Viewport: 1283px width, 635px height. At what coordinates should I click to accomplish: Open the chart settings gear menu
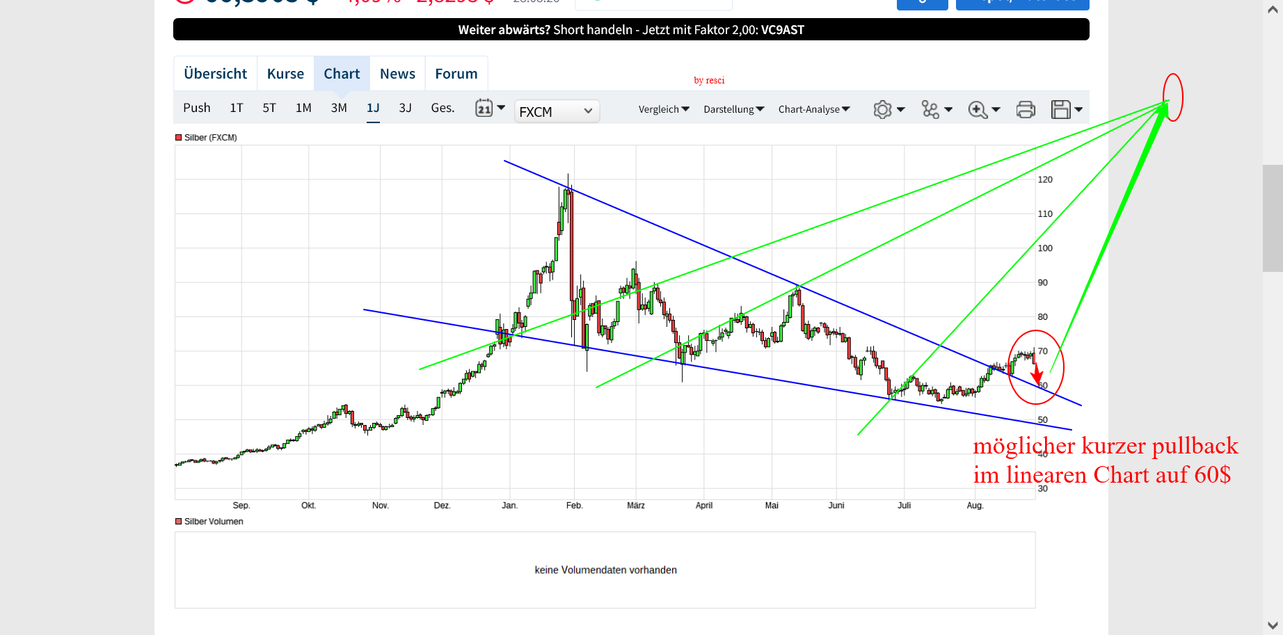(x=882, y=109)
